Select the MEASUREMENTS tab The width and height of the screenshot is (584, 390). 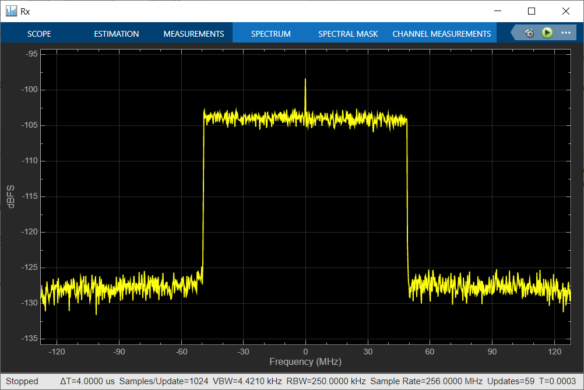click(x=194, y=33)
